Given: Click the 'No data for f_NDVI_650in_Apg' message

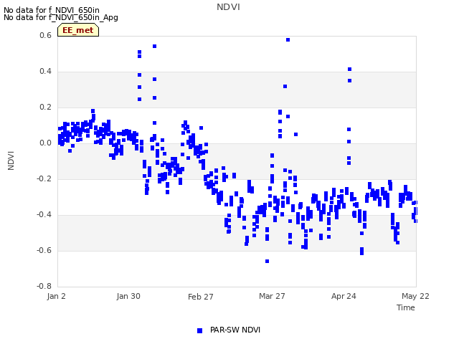Looking at the screenshot, I should click(x=61, y=17).
